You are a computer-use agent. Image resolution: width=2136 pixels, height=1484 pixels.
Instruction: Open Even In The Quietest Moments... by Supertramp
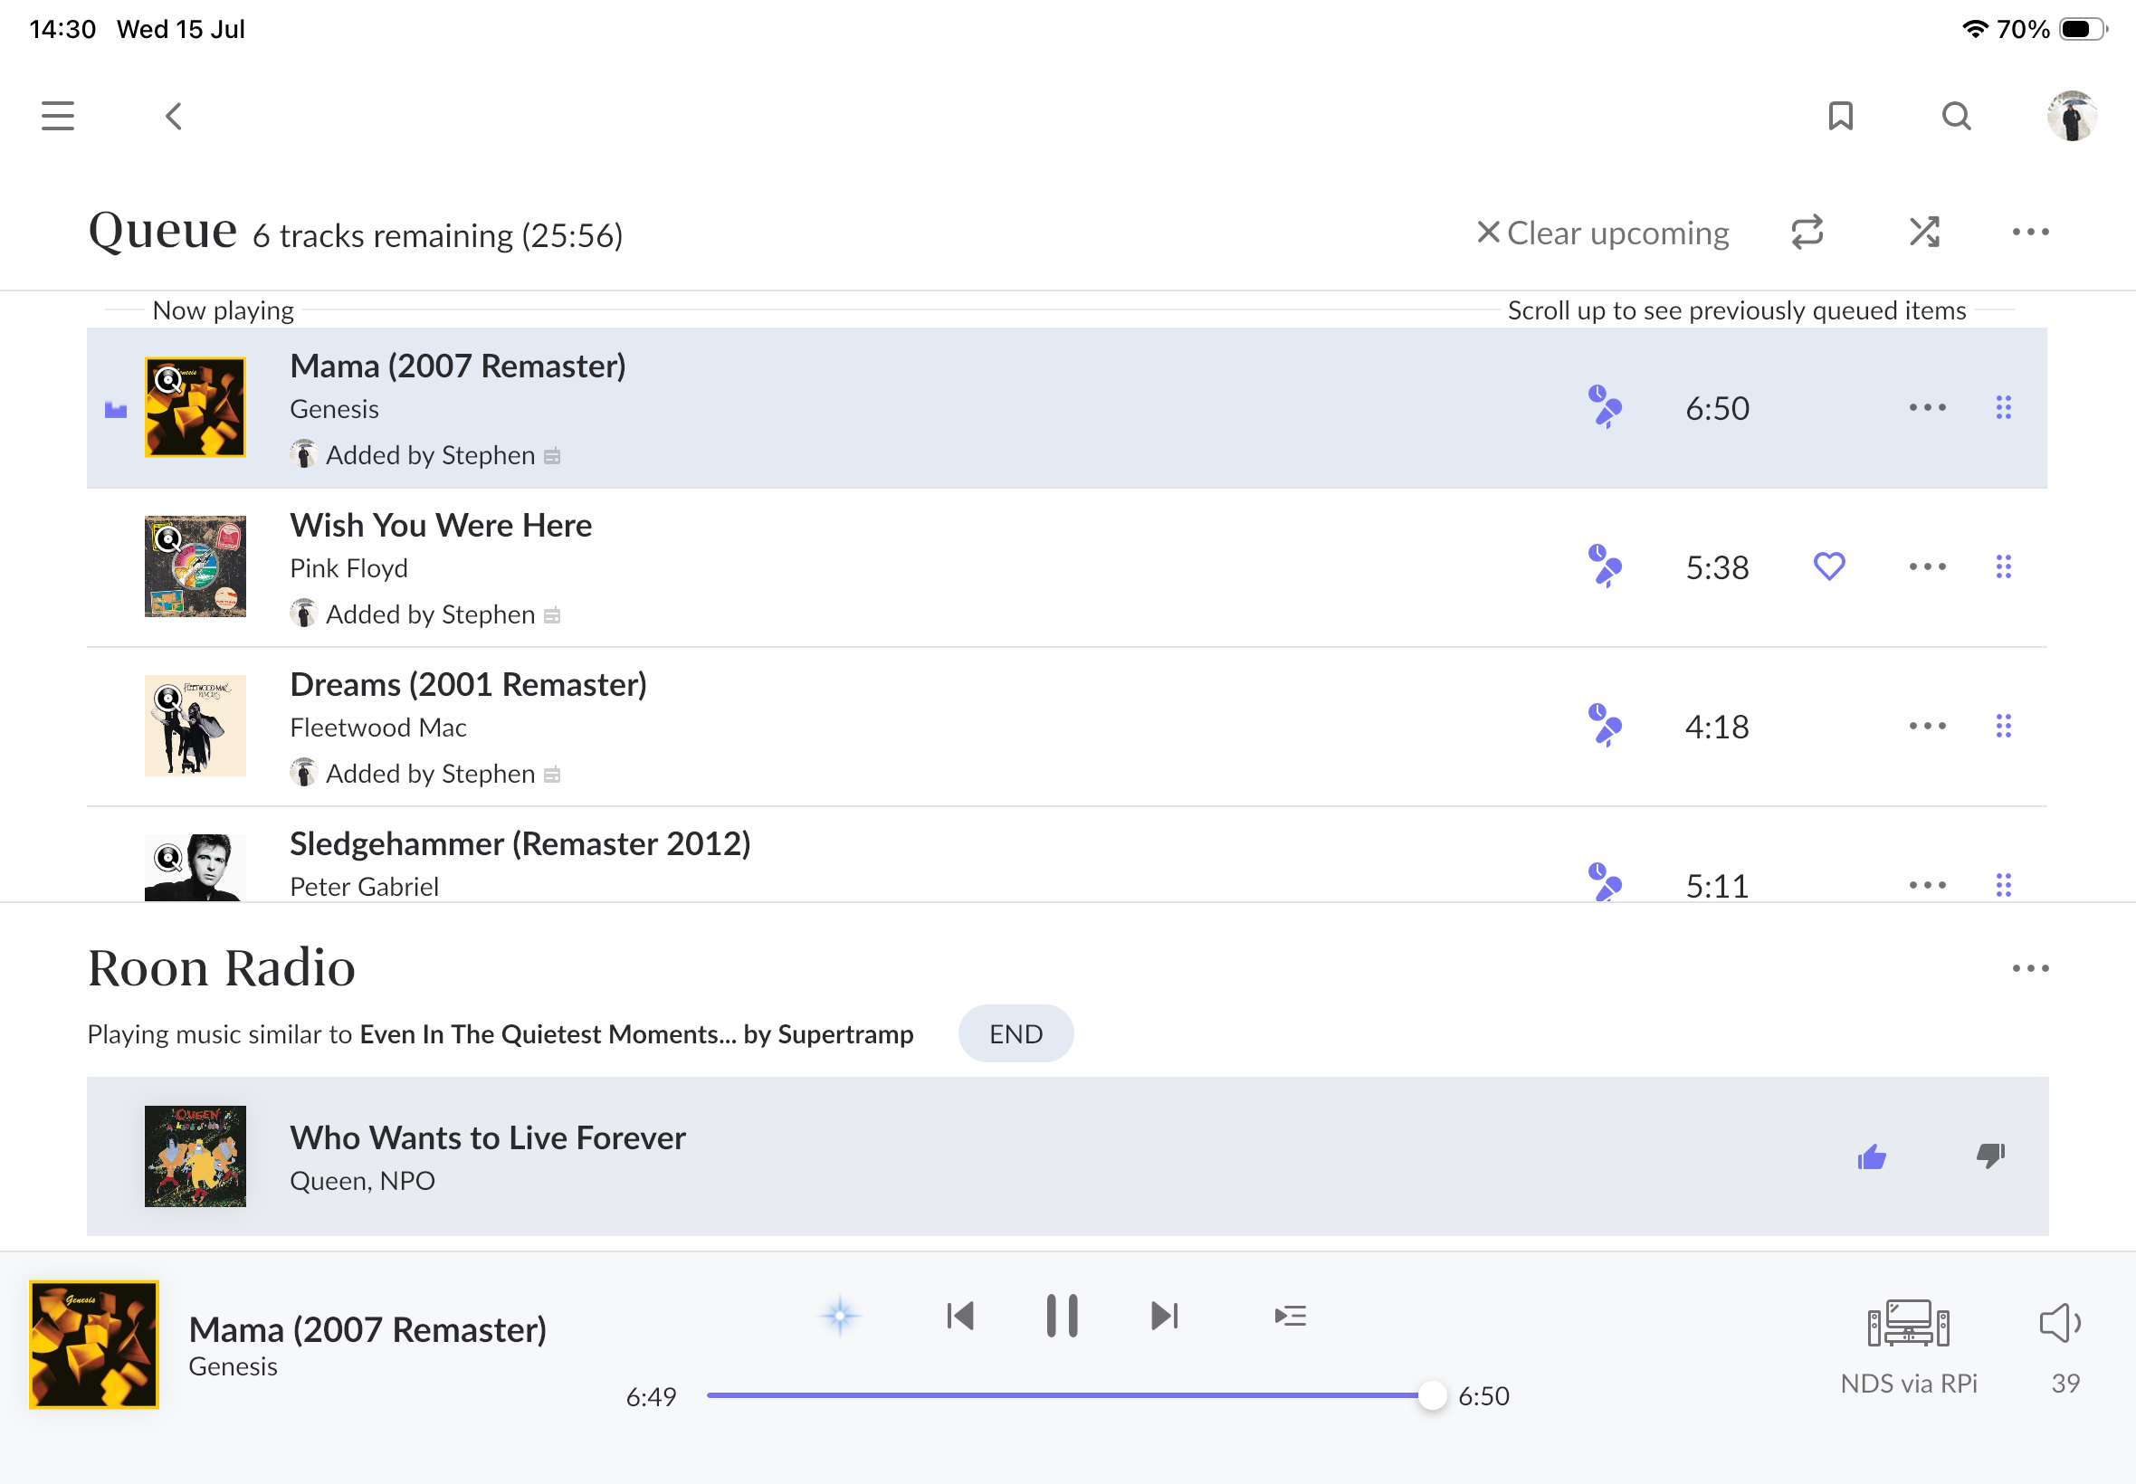(636, 1034)
